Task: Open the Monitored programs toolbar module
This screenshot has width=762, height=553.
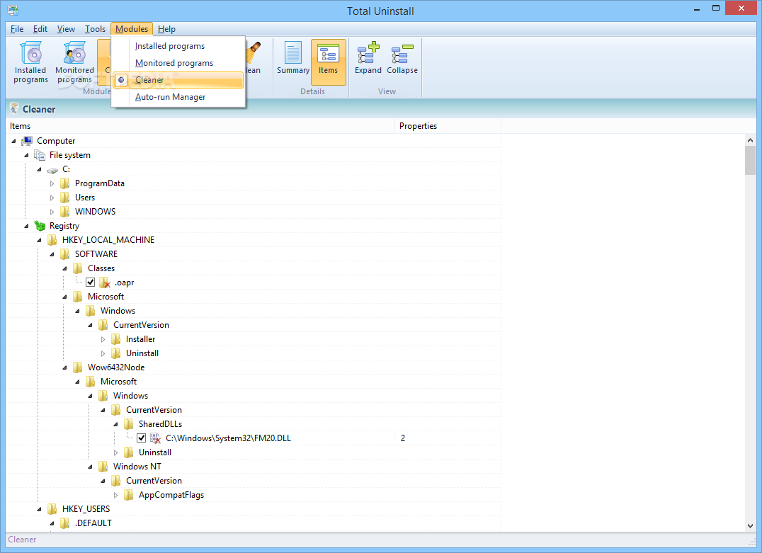Action: (x=74, y=62)
